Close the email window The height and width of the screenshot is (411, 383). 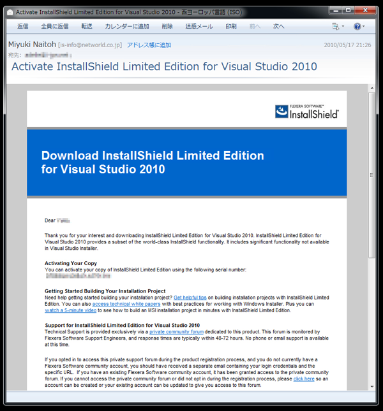pyautogui.click(x=365, y=10)
